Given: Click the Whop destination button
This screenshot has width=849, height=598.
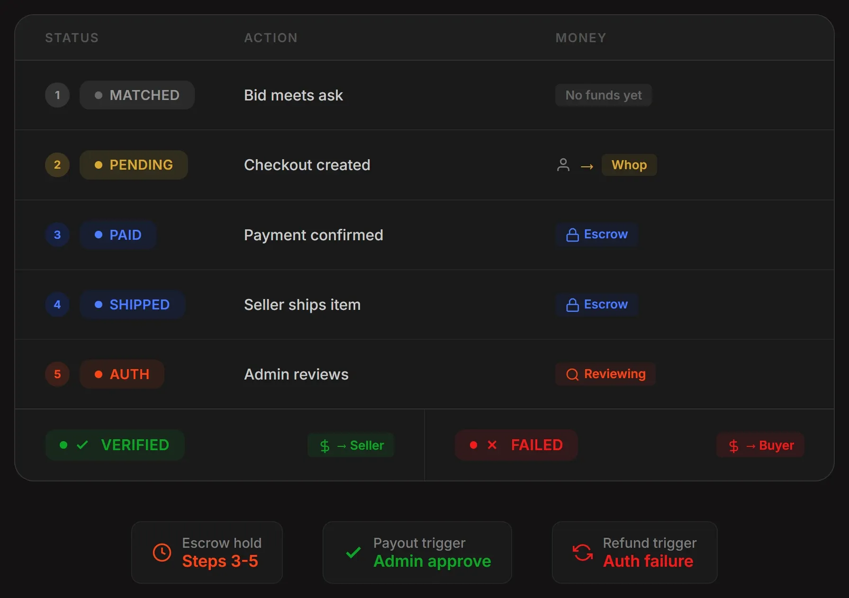Looking at the screenshot, I should click(x=629, y=165).
